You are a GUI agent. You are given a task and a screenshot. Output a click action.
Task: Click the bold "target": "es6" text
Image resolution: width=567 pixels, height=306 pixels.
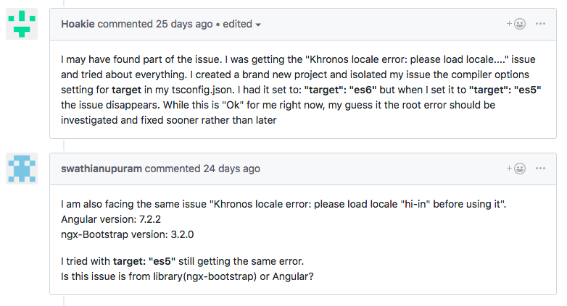click(x=342, y=90)
